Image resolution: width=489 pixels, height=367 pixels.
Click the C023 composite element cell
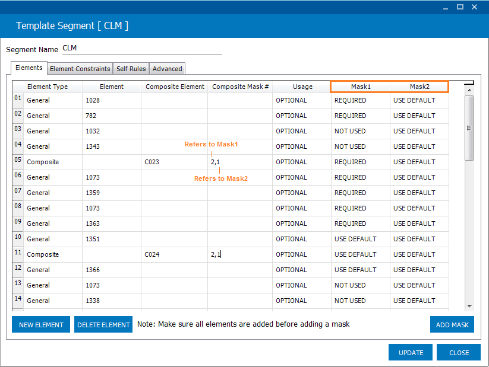point(174,162)
